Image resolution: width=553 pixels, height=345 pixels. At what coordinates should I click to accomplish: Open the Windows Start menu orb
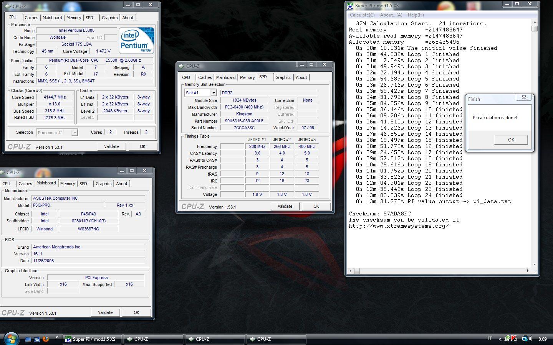coord(11,339)
